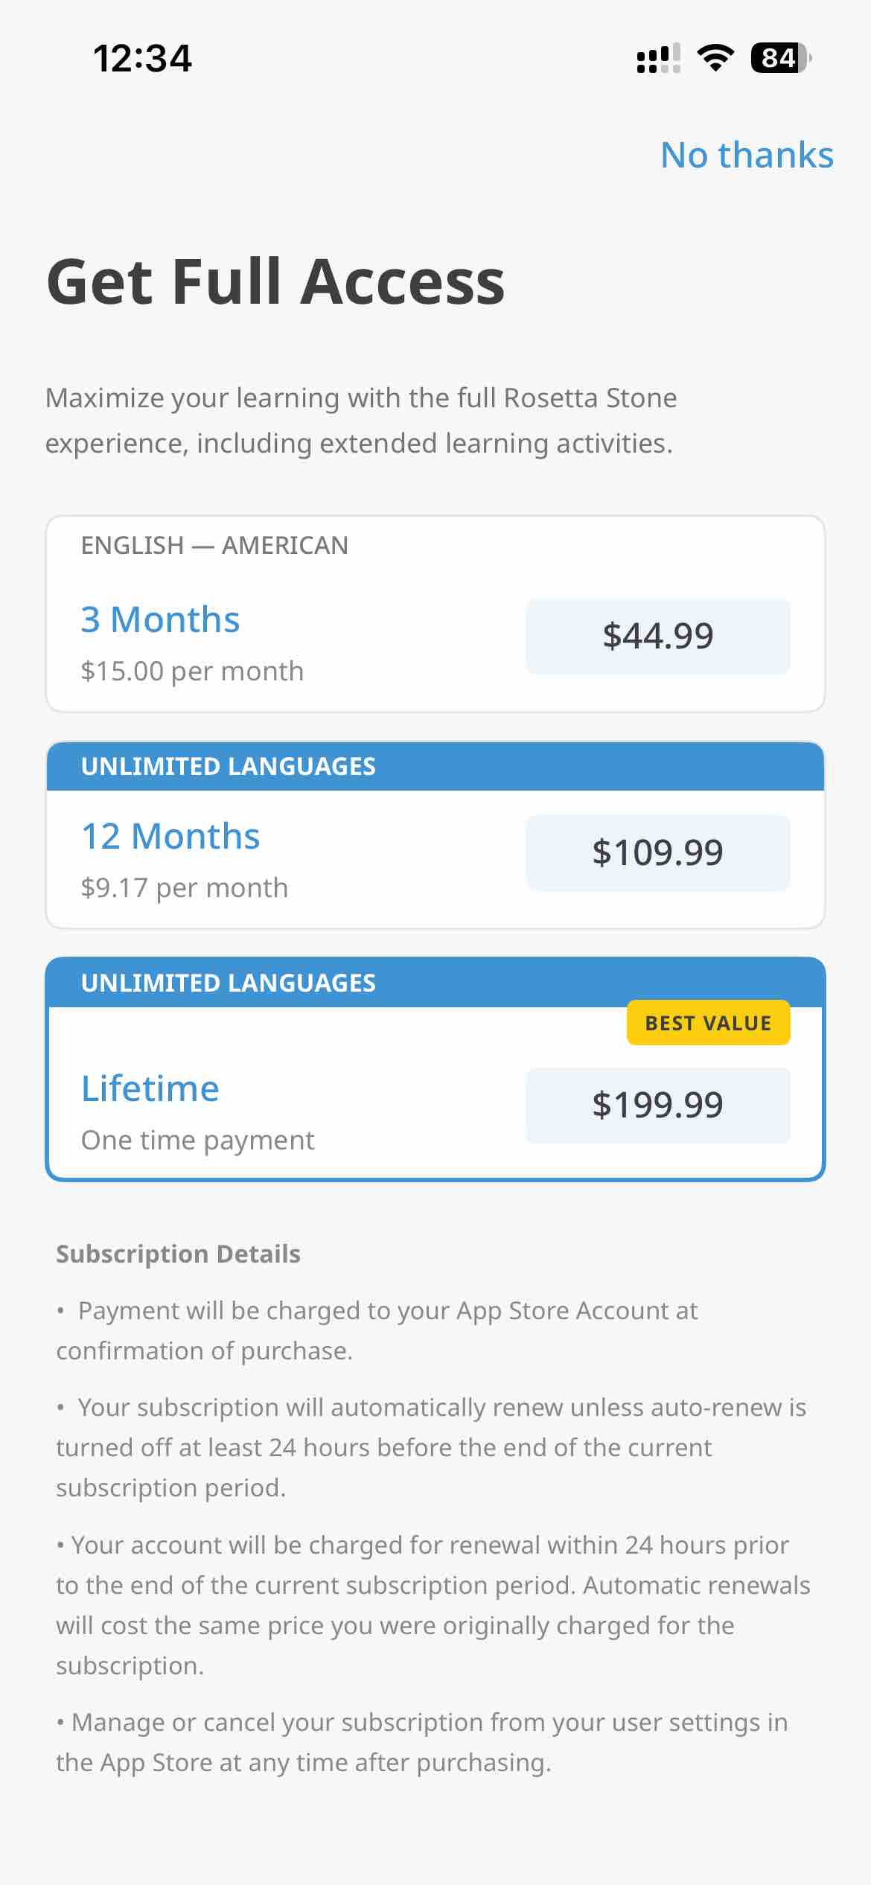Viewport: 871px width, 1885px height.
Task: Select the 3 Months subscription plan
Action: point(435,618)
